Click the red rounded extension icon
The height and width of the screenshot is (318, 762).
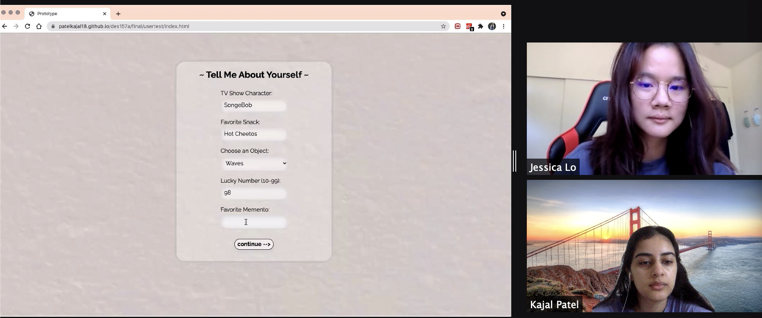click(458, 26)
